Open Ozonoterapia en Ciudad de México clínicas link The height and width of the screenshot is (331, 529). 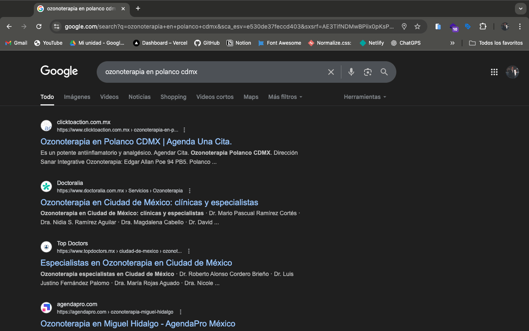tap(149, 202)
